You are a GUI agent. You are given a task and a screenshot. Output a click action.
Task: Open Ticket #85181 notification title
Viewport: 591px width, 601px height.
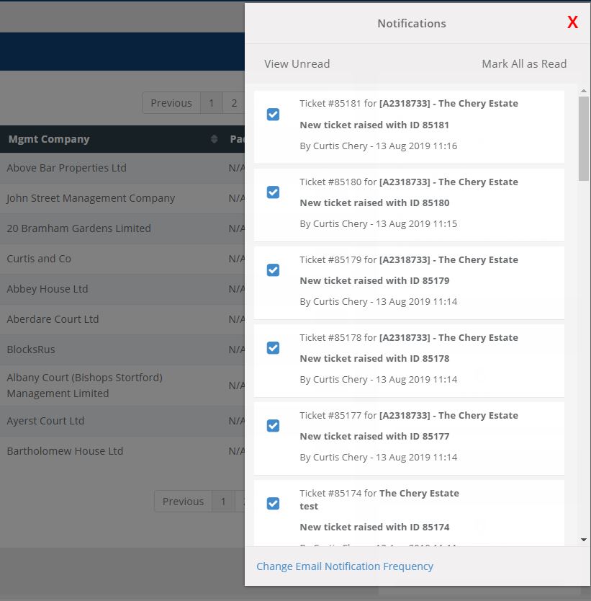pyautogui.click(x=409, y=104)
